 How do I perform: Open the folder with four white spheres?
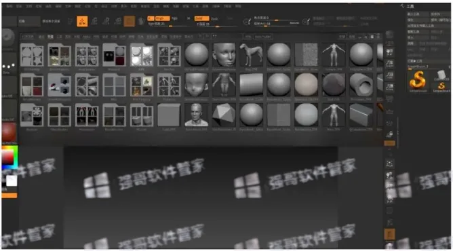click(142, 55)
